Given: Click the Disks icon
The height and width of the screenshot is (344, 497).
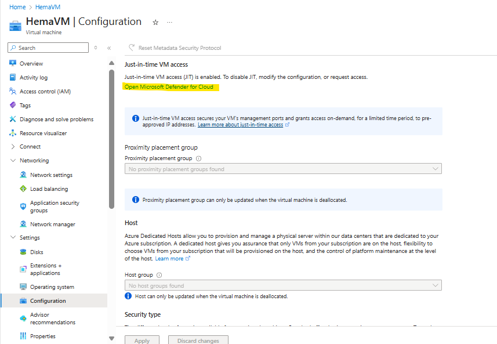Looking at the screenshot, I should coord(23,252).
